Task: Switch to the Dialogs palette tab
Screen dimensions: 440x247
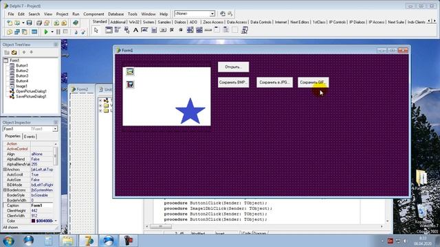Action: 180,22
